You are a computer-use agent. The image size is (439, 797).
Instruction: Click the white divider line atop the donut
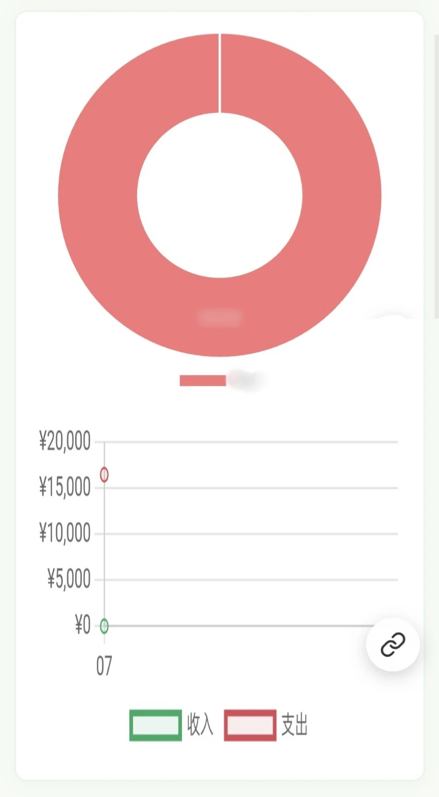click(x=220, y=73)
